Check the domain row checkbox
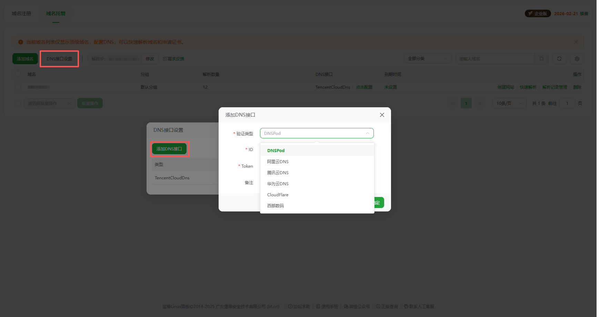The image size is (600, 317). (x=18, y=87)
